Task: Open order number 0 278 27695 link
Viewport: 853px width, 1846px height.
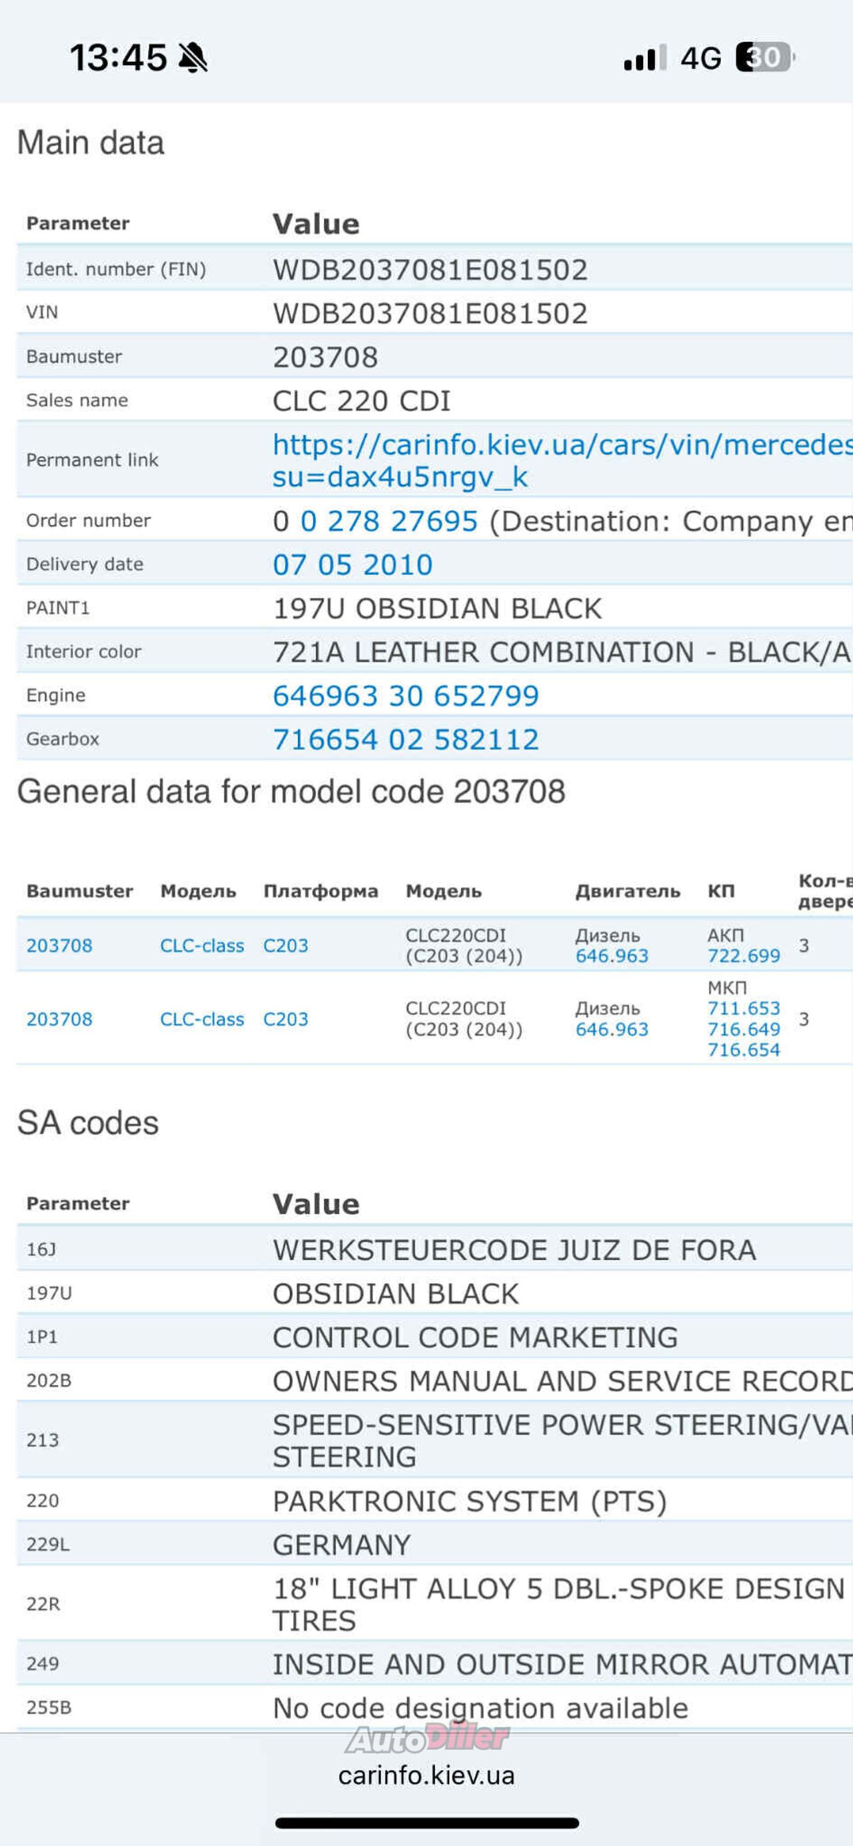Action: click(x=389, y=521)
